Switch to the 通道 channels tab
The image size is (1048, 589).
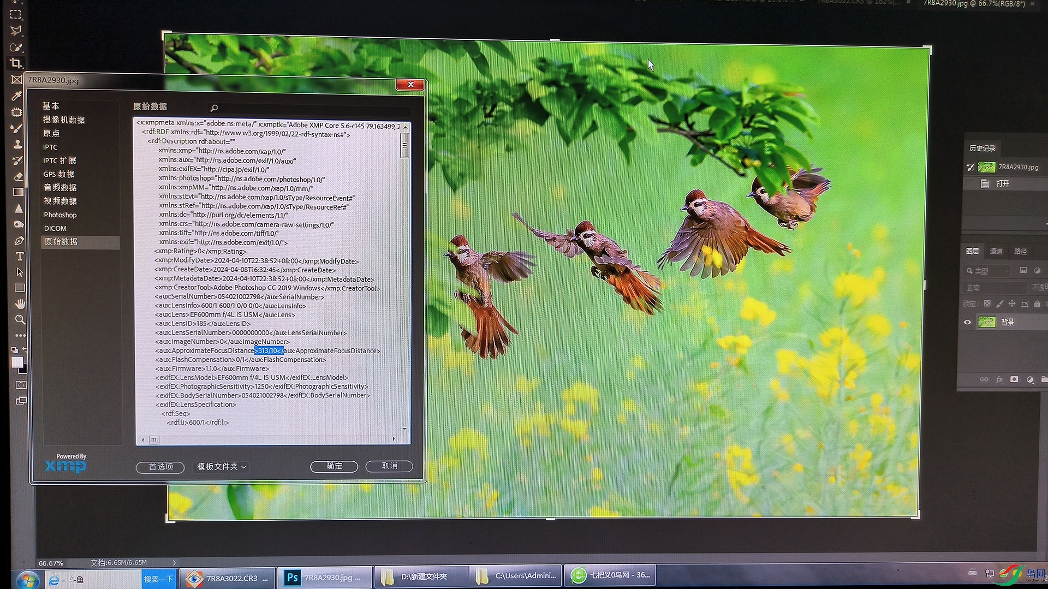(996, 251)
